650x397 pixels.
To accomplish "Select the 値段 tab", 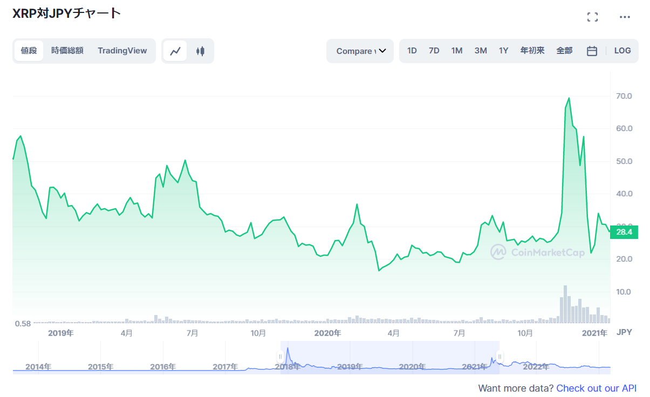I will coord(29,50).
